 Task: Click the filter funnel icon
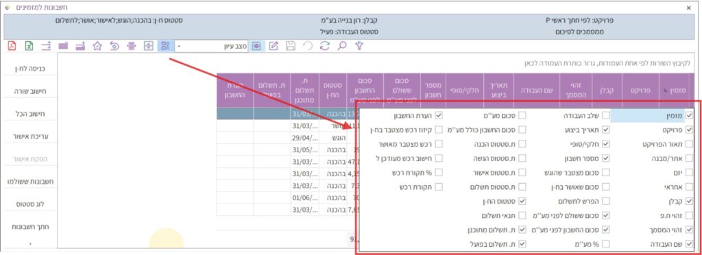pyautogui.click(x=359, y=46)
